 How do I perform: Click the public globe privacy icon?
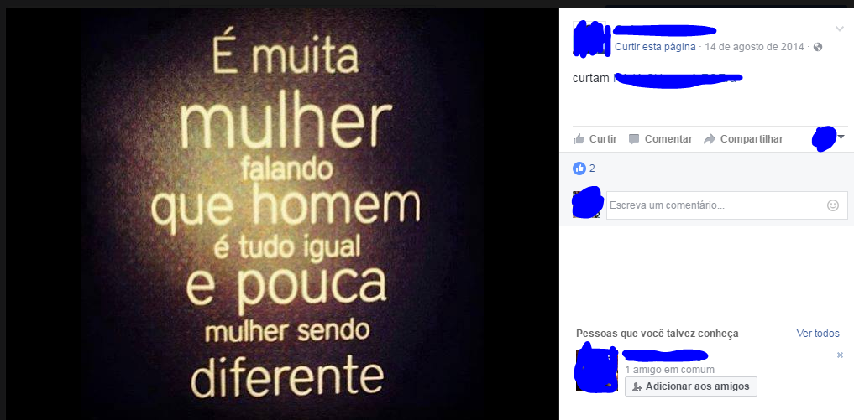pos(818,47)
